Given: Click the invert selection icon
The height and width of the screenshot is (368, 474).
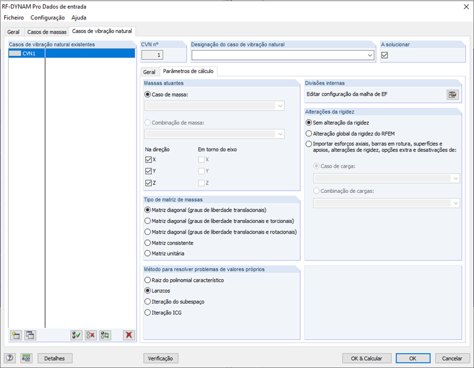Looking at the screenshot, I should click(x=105, y=335).
